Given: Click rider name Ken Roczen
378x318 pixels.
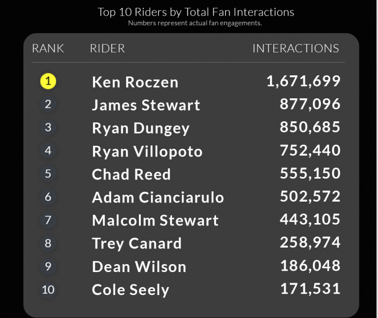Looking at the screenshot, I should coord(135,82).
